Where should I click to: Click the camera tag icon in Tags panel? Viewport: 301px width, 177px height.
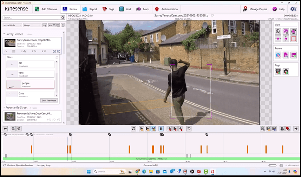pyautogui.click(x=286, y=72)
